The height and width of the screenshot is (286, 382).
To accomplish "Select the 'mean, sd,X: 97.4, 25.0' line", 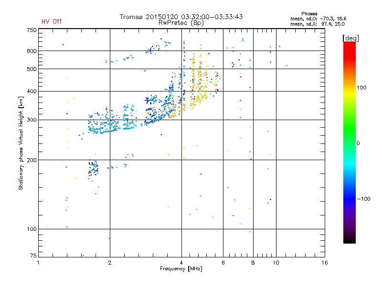I will [318, 24].
